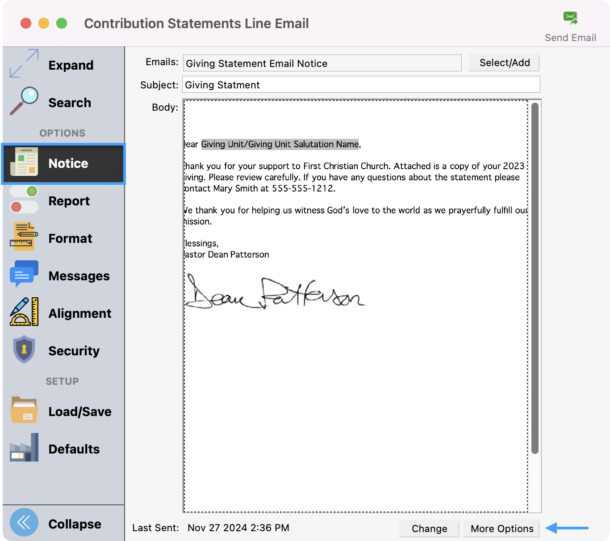Open the Security shield icon

tap(24, 350)
